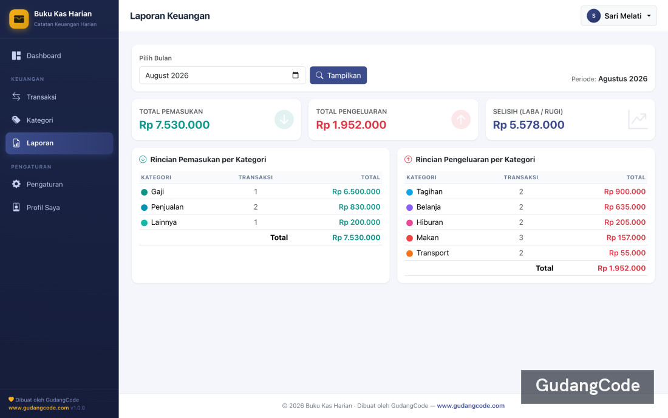
Task: Click the Laporan document icon
Action: coord(16,143)
